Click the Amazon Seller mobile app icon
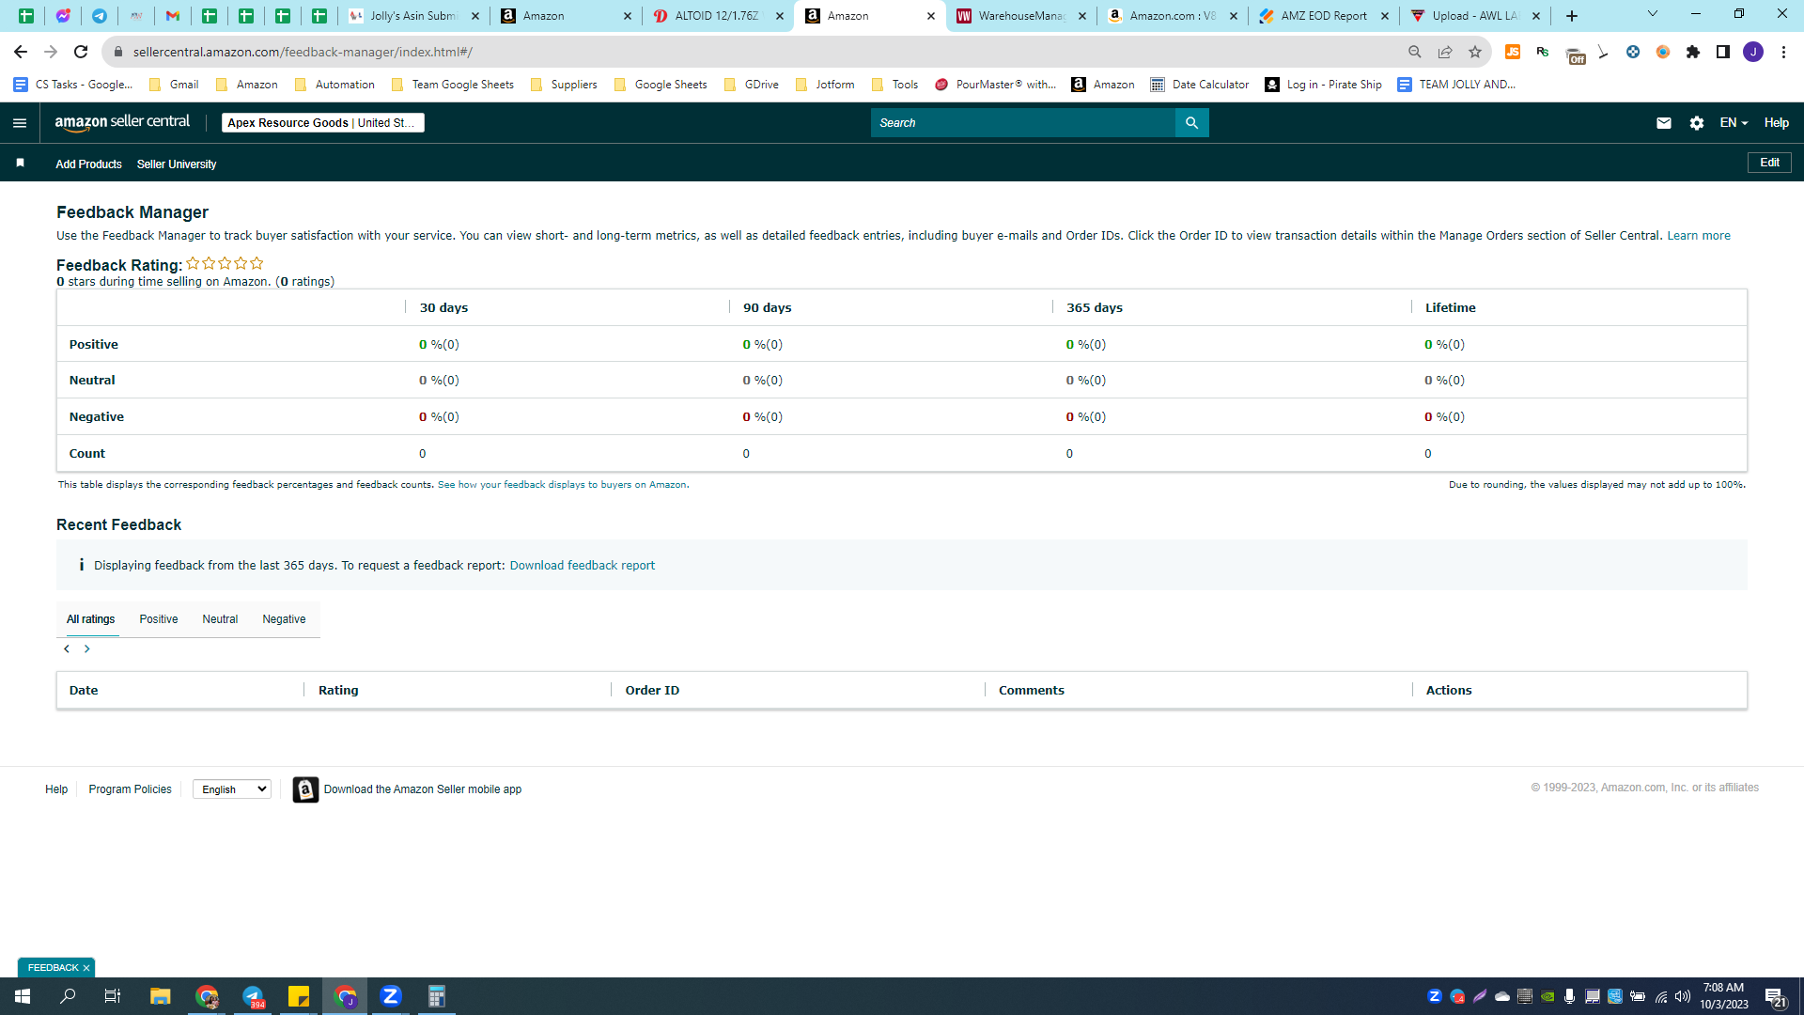The width and height of the screenshot is (1804, 1015). click(305, 789)
